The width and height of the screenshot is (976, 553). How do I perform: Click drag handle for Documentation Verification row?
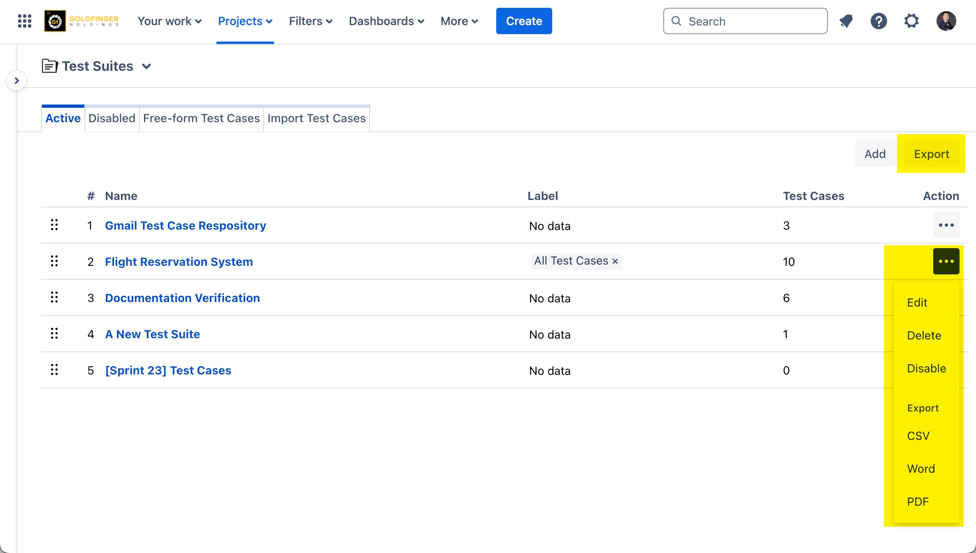[54, 297]
